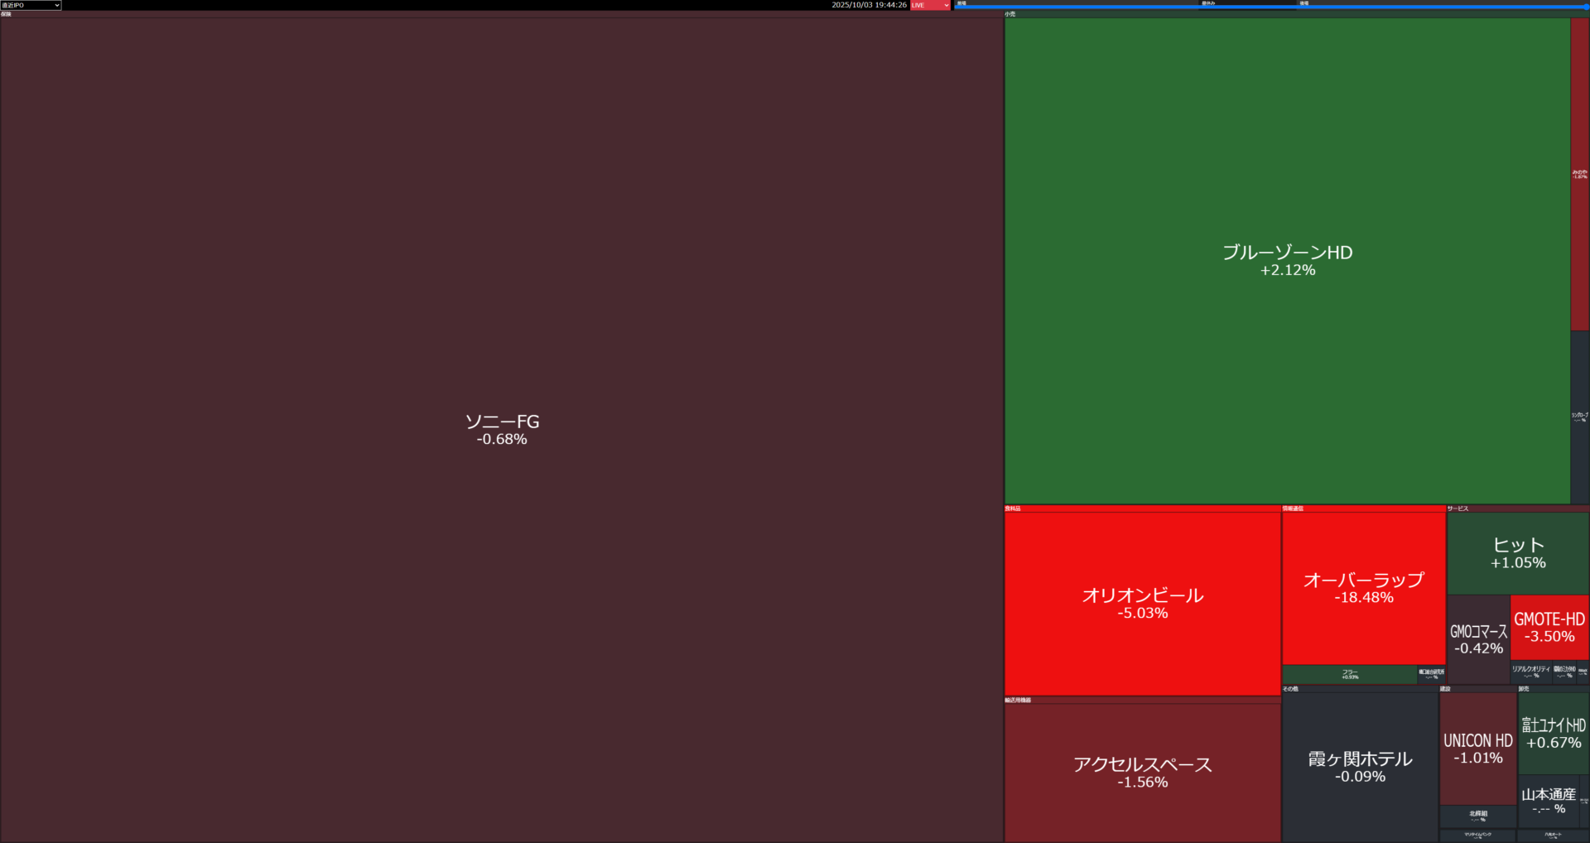This screenshot has height=843, width=1590.
Task: Select the ソニーFG treemap tile
Action: click(501, 429)
